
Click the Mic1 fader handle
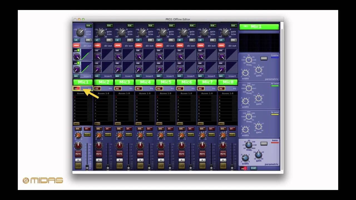(87, 167)
